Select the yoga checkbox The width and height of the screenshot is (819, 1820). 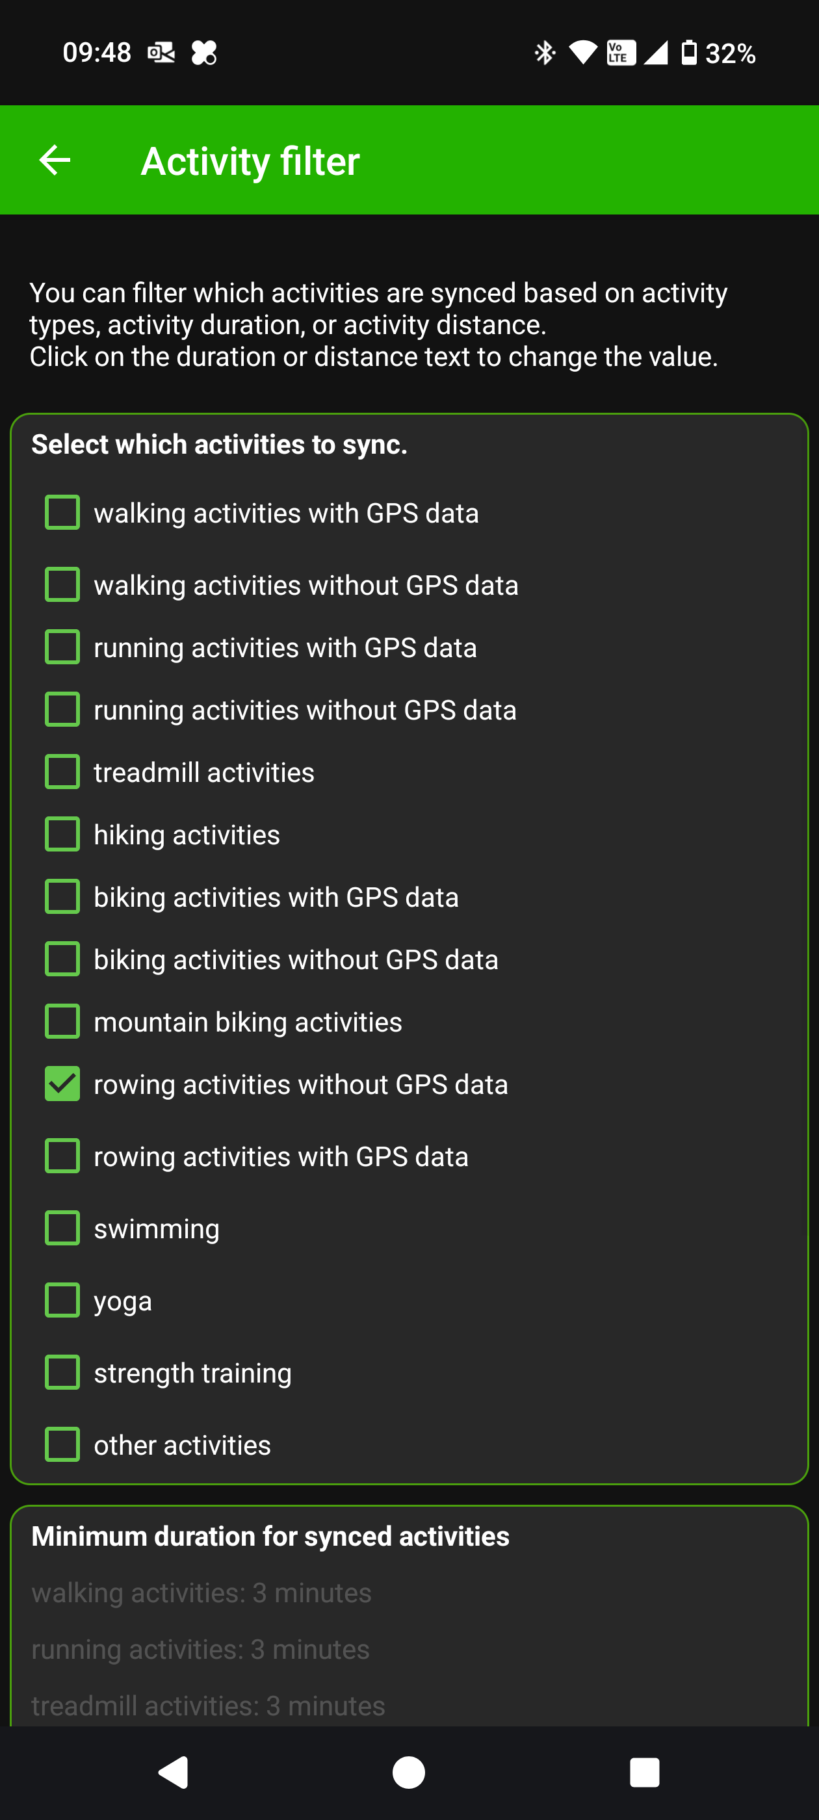(62, 1300)
